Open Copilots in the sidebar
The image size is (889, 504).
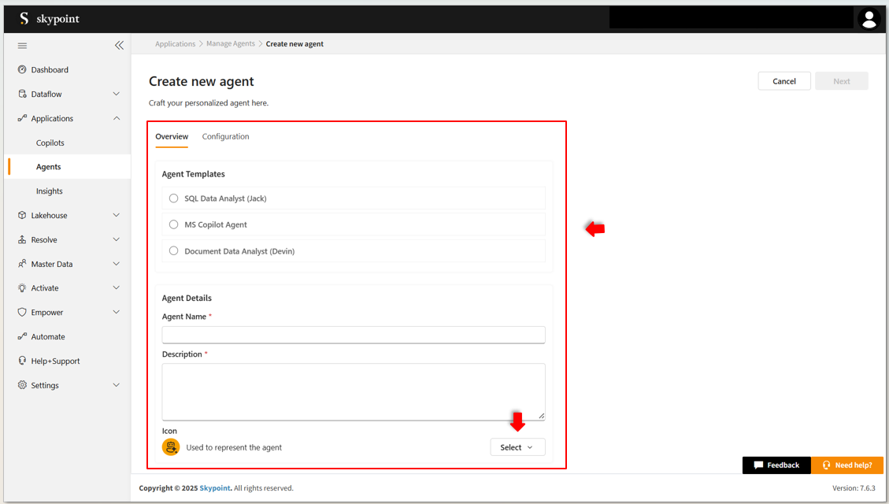click(50, 143)
